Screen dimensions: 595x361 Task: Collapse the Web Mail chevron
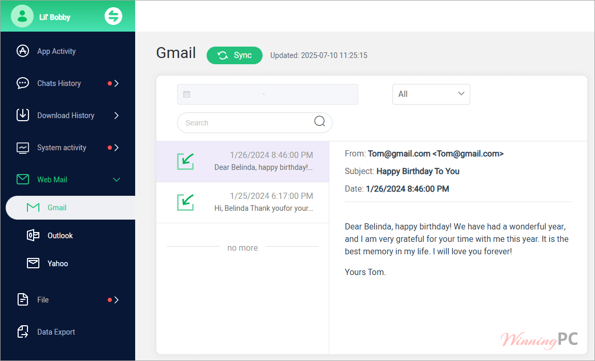[x=117, y=180]
